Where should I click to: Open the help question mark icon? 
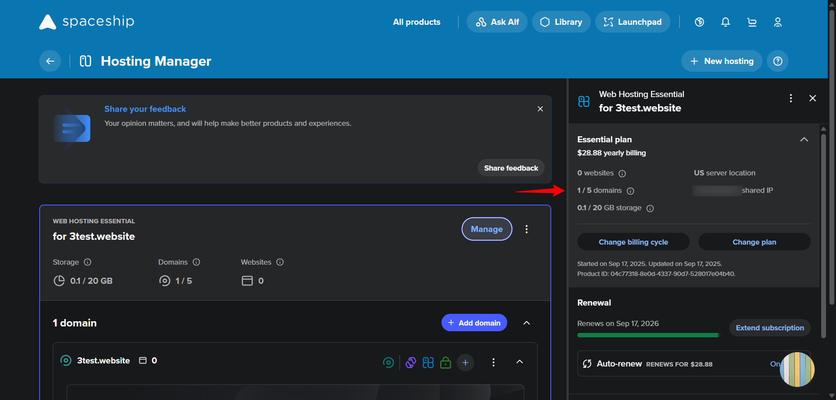777,61
